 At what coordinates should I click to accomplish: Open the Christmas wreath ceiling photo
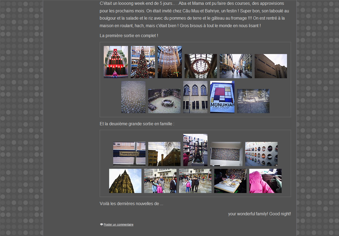point(201,66)
